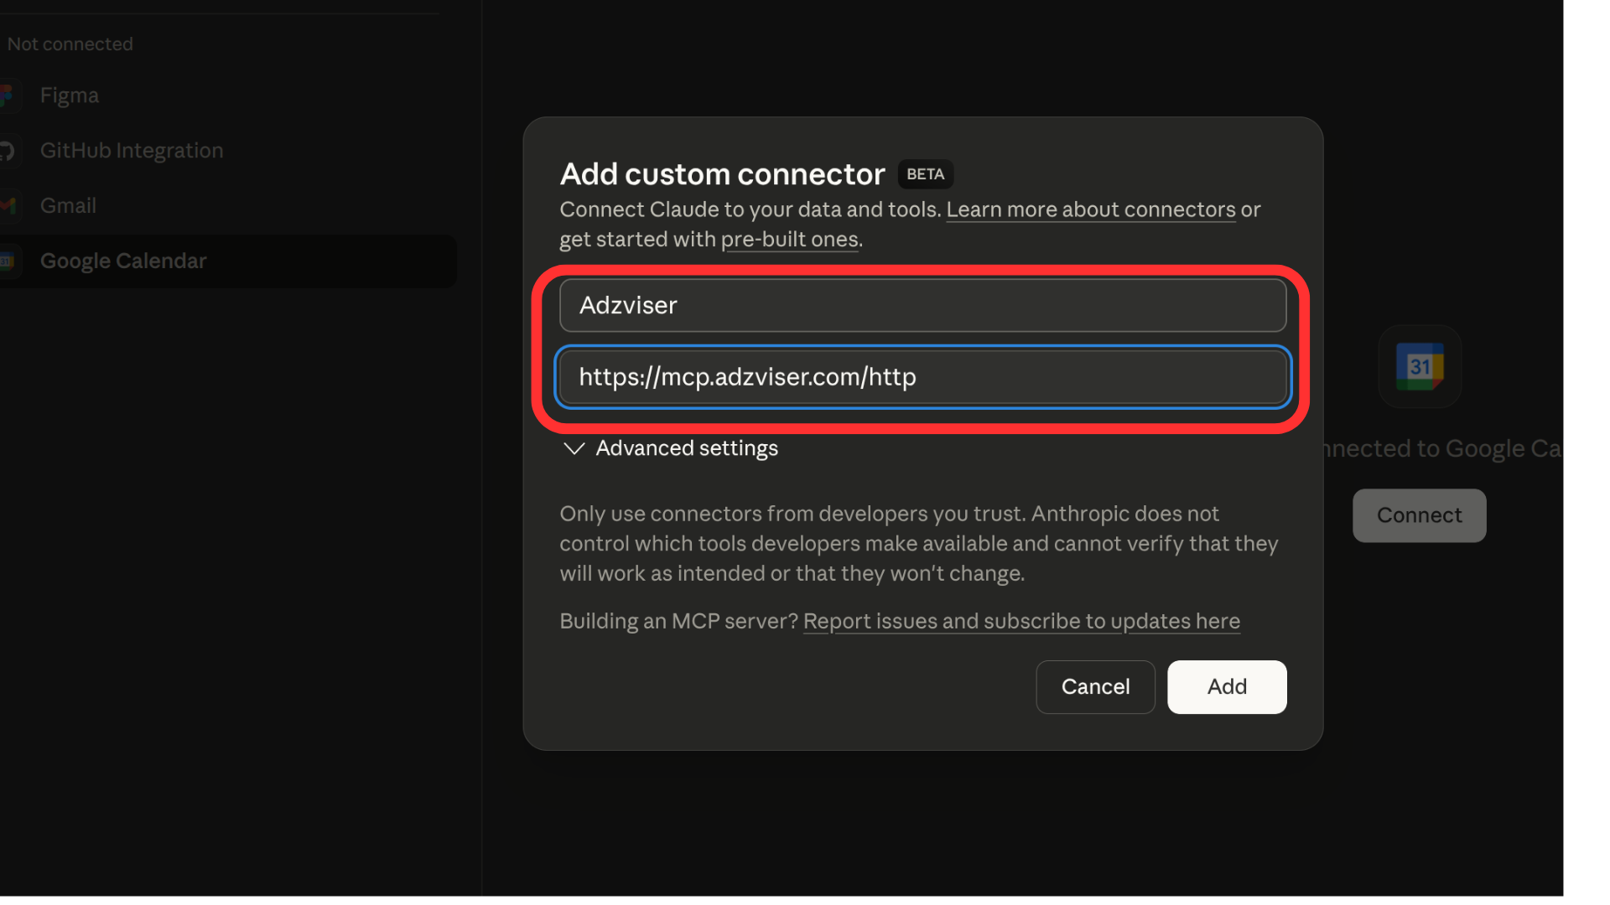The image size is (1610, 905).
Task: Click the Cancel button
Action: click(1095, 686)
